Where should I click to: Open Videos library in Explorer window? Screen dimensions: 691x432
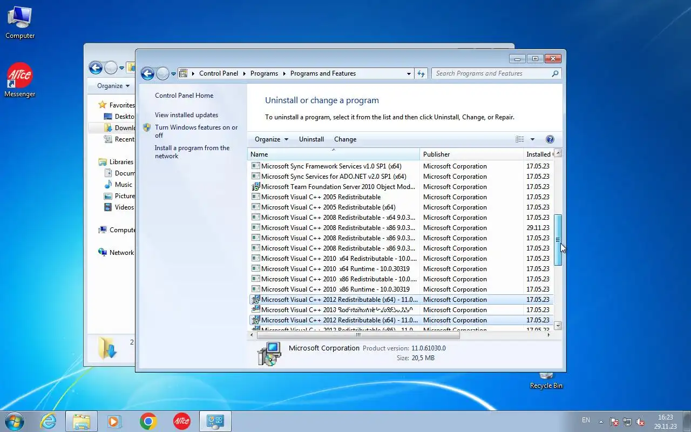tap(124, 207)
